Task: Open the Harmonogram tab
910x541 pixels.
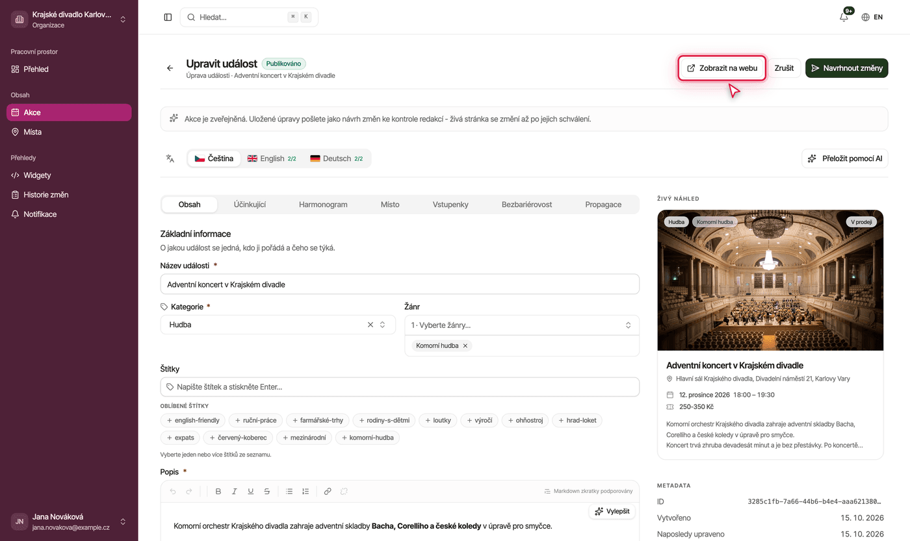Action: (323, 205)
